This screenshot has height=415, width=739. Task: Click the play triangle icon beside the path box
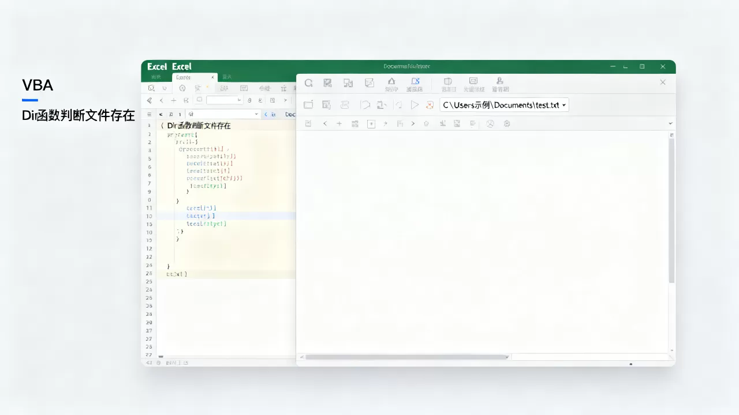tap(415, 105)
